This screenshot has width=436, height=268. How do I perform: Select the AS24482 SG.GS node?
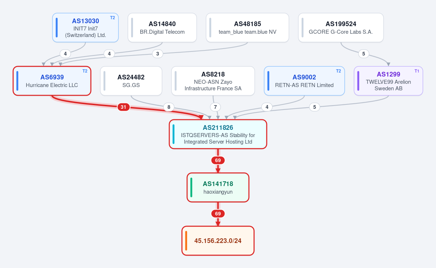pos(131,81)
